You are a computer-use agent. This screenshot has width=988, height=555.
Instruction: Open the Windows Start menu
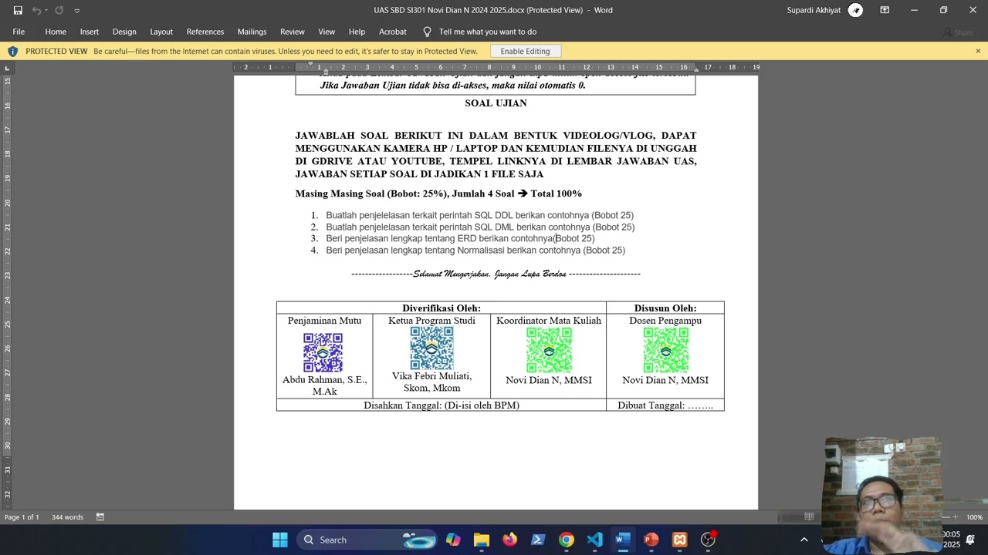pos(280,540)
